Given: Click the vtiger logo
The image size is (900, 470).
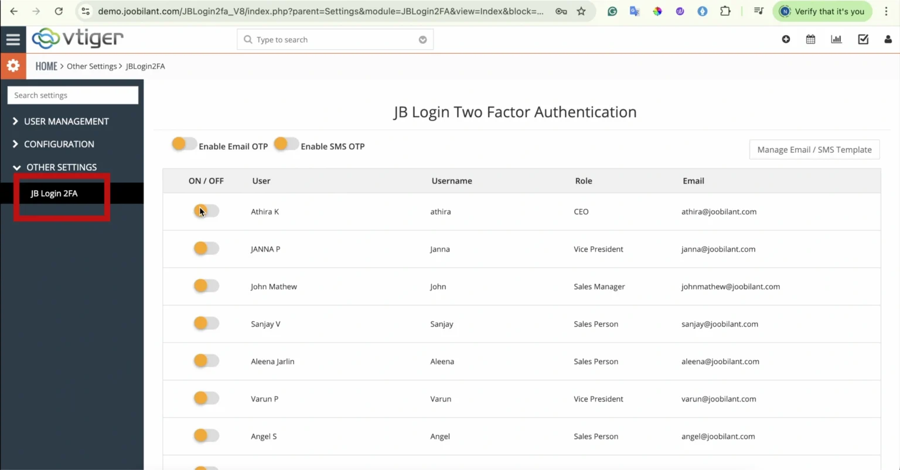Looking at the screenshot, I should (x=77, y=39).
